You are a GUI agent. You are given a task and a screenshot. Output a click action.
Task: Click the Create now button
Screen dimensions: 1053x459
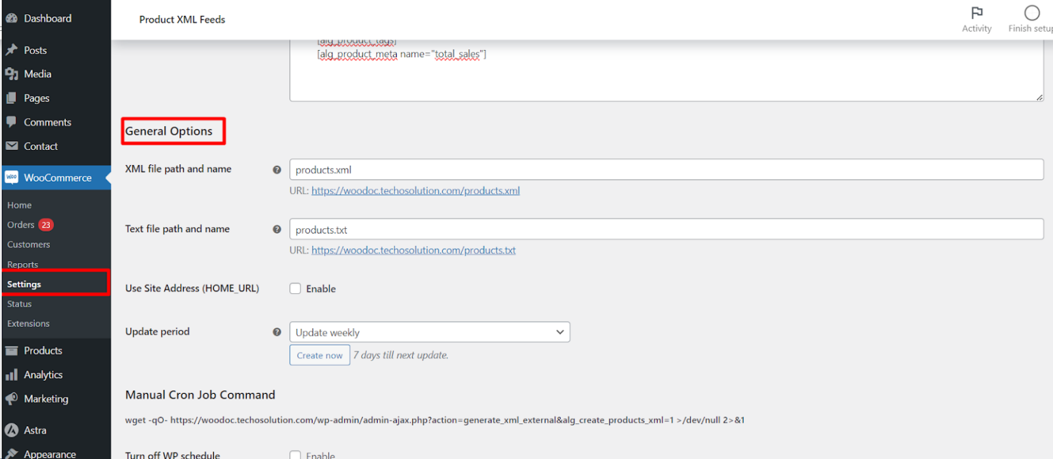319,355
